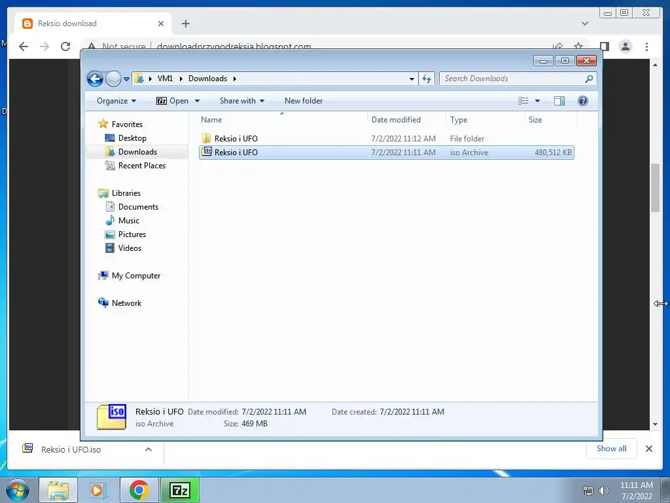Select Downloads in the navigation pane
This screenshot has height=503, width=670.
137,152
